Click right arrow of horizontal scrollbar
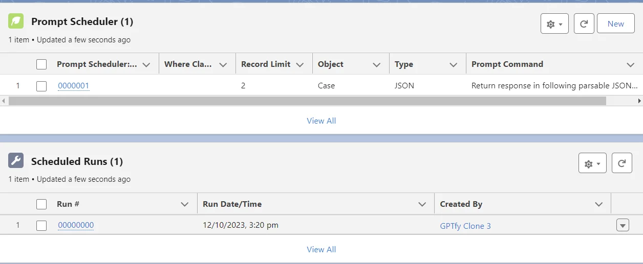The width and height of the screenshot is (643, 264). click(x=639, y=101)
